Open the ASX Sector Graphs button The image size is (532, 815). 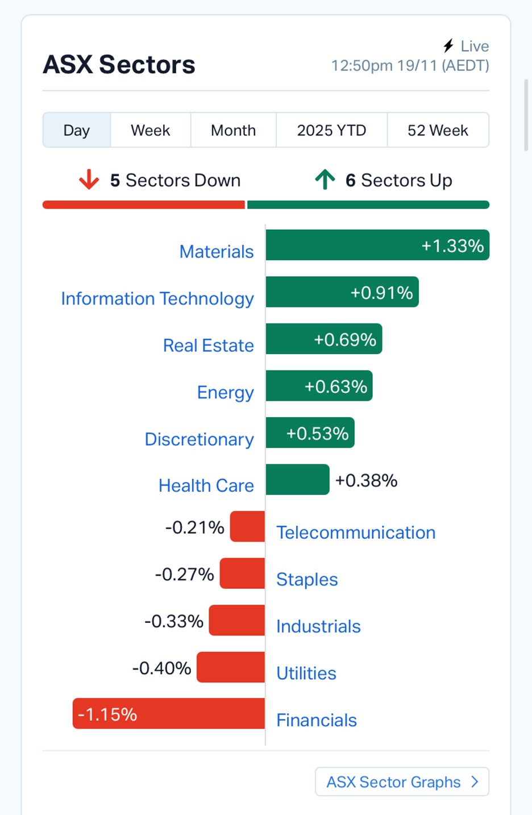(401, 782)
